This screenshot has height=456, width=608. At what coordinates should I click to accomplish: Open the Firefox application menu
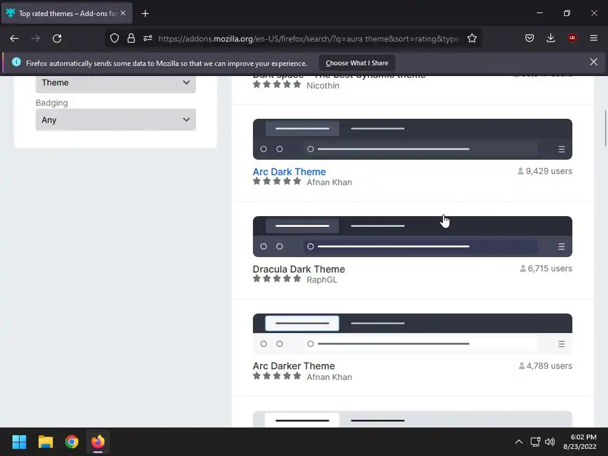(594, 38)
